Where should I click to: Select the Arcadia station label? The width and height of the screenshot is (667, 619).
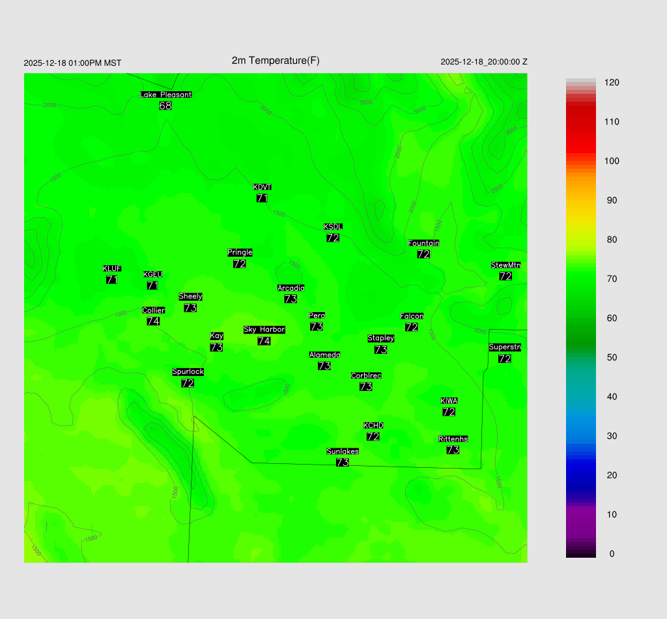point(291,288)
